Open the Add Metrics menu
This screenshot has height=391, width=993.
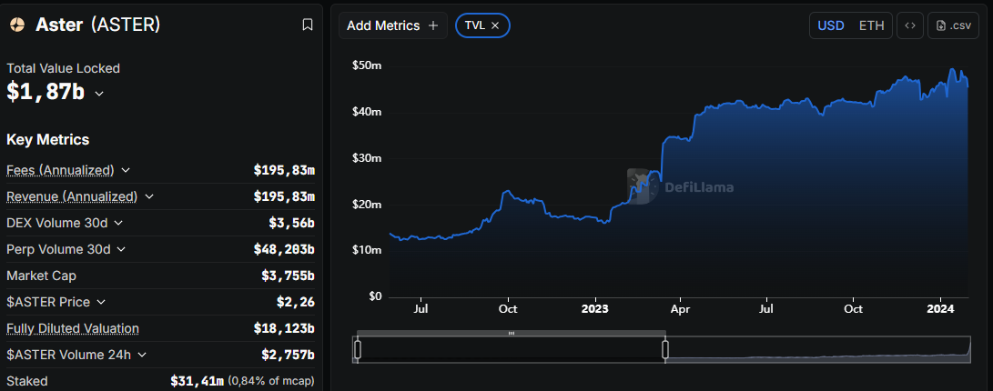tap(392, 25)
